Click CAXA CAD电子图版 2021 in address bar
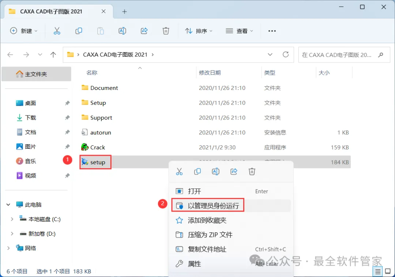395x277 pixels. point(115,54)
